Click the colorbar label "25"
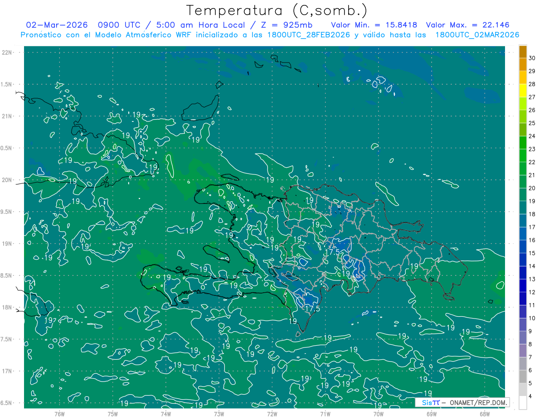544x420 pixels. tap(532, 123)
